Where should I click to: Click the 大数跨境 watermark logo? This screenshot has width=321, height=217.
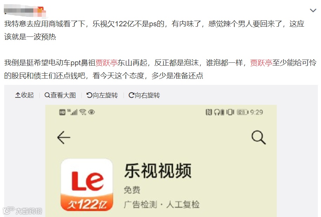pyautogui.click(x=22, y=211)
